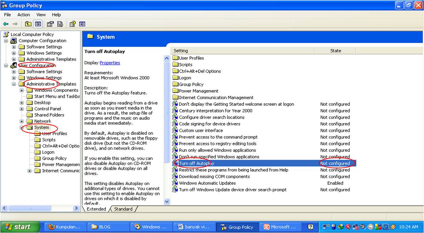Viewport: 424px width, 233px height.
Task: Select Configure driver search locations
Action: pos(212,117)
